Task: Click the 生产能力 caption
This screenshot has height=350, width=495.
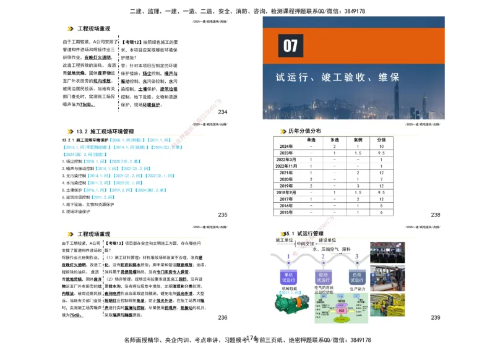Action: click(358, 289)
